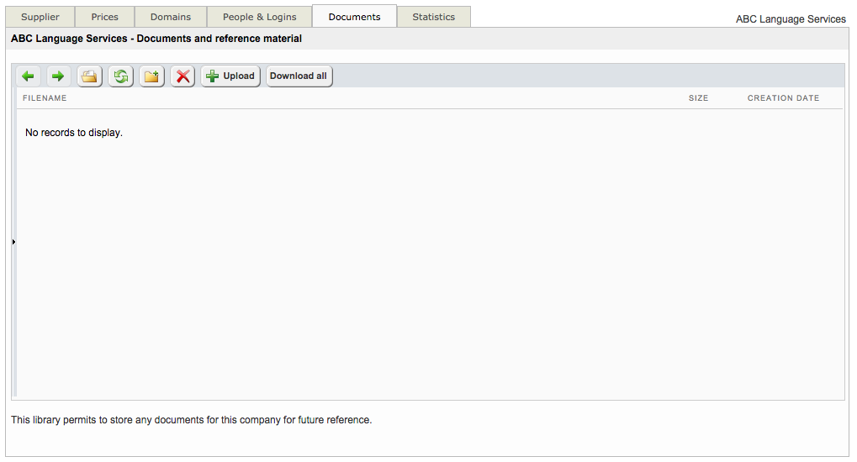
Task: Select the Documents tab
Action: pos(354,17)
